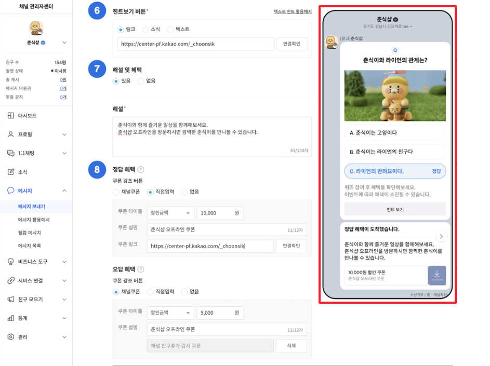Click the 10,000 coupon amount field

pos(220,213)
